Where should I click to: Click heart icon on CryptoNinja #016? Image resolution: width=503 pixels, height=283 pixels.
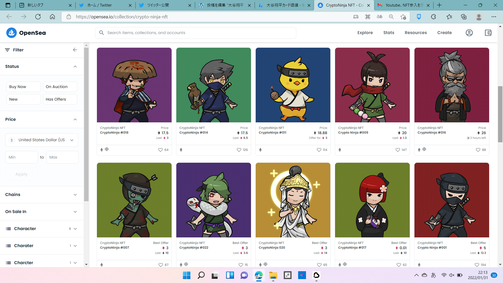coord(478,150)
